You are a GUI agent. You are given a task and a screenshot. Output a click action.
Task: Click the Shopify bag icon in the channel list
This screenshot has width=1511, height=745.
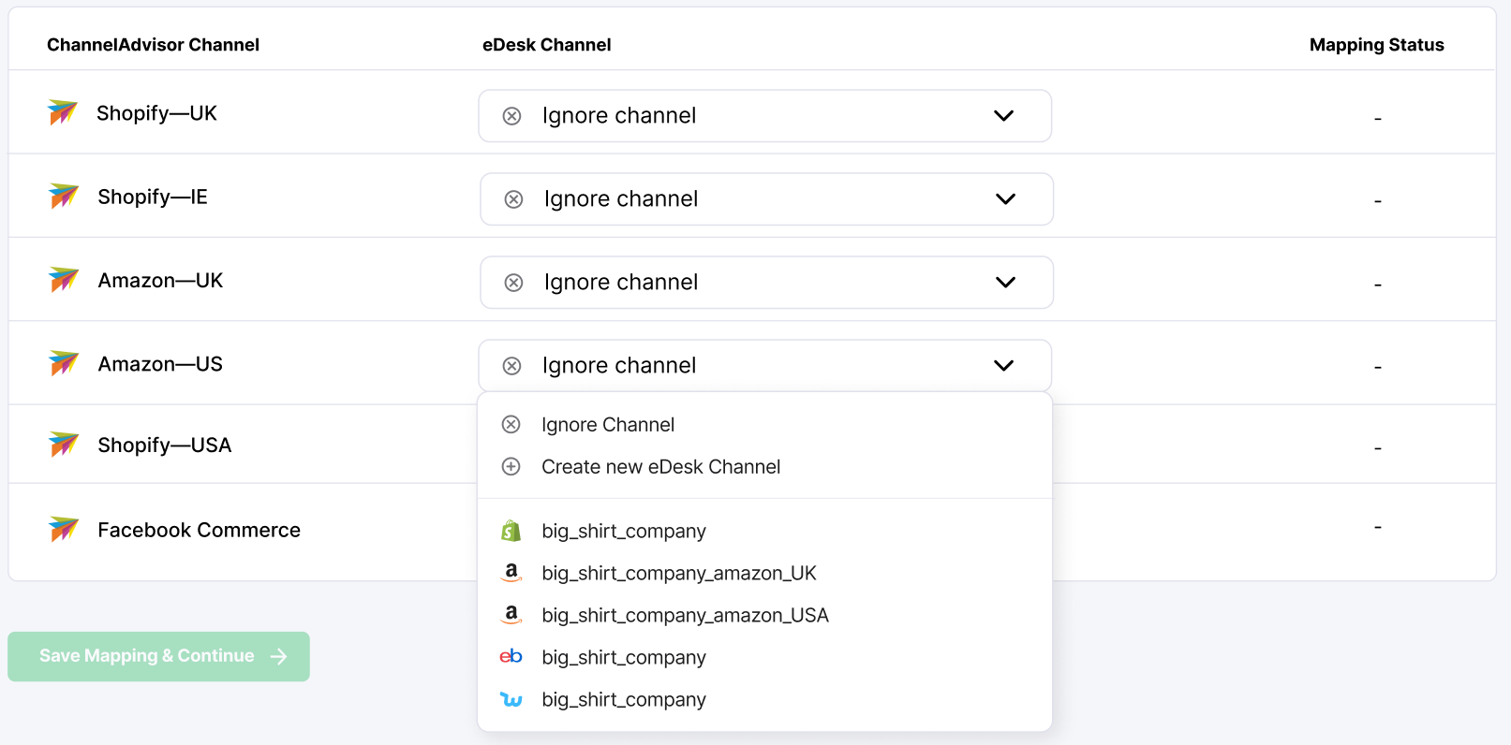511,531
